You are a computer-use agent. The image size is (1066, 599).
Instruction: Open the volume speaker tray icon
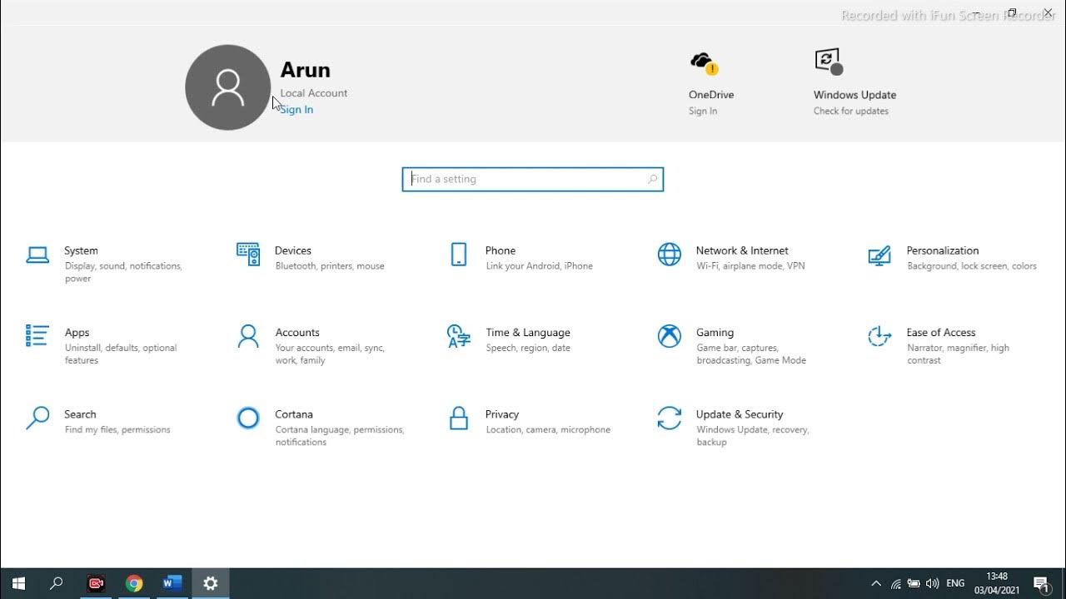point(932,584)
